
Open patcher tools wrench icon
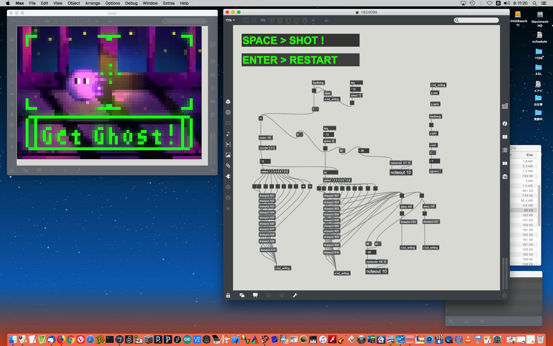coord(295,295)
